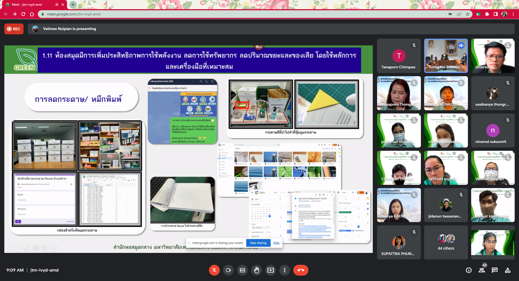This screenshot has width=519, height=281.
Task: Toggle the Chrome side panel
Action: (x=496, y=14)
